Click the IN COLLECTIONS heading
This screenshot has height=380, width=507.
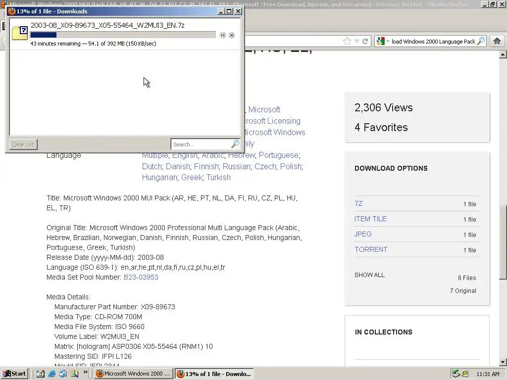[384, 332]
